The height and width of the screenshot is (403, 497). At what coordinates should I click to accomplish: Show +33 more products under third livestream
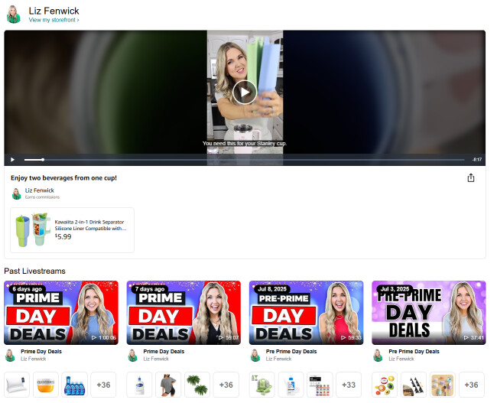coord(349,385)
